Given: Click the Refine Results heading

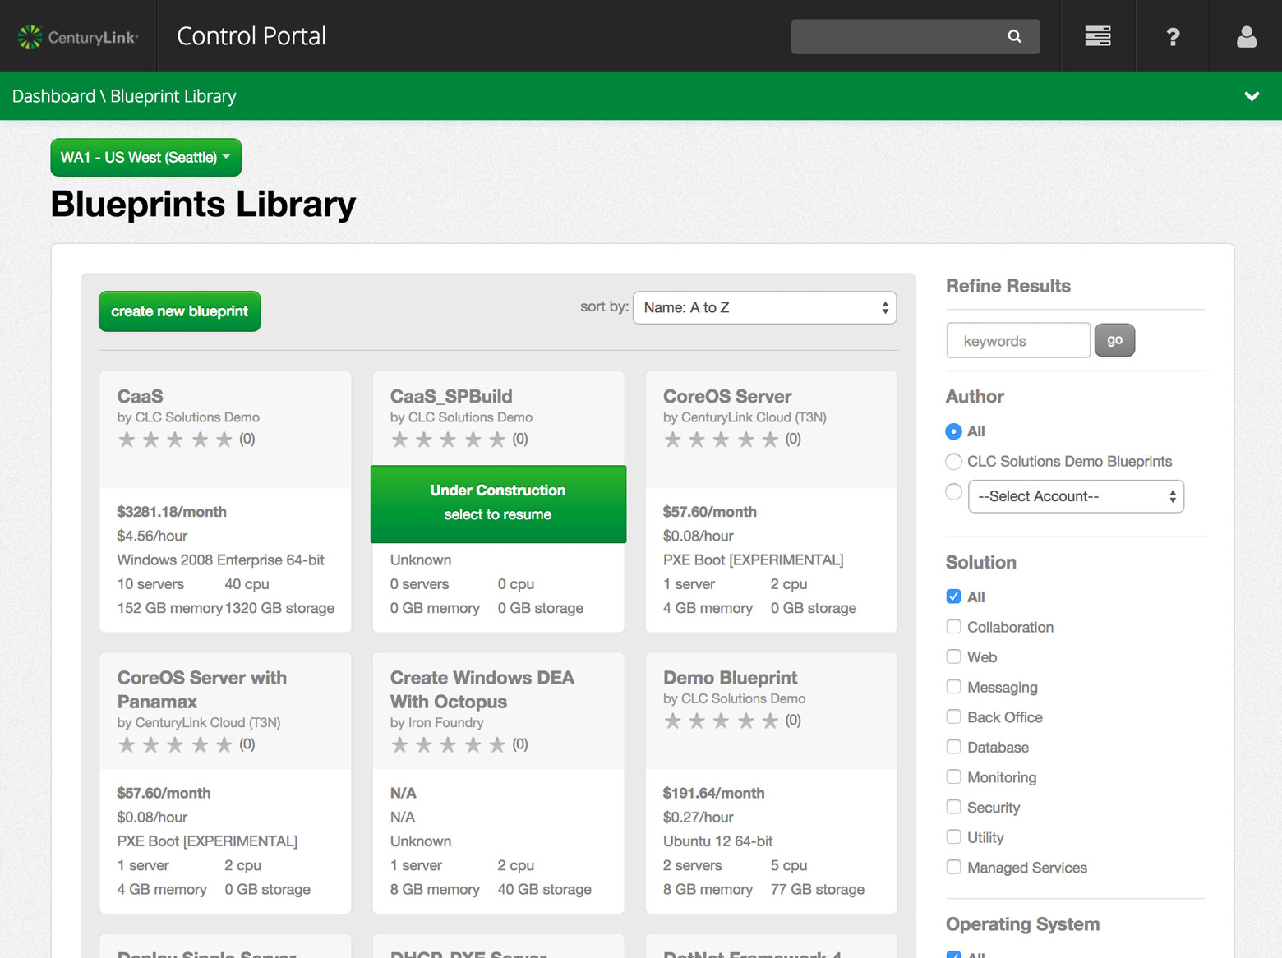Looking at the screenshot, I should [x=1008, y=286].
